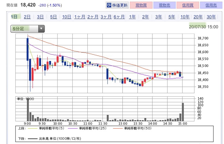View the 5年 chart period
This screenshot has width=224, height=144.
[172, 17]
